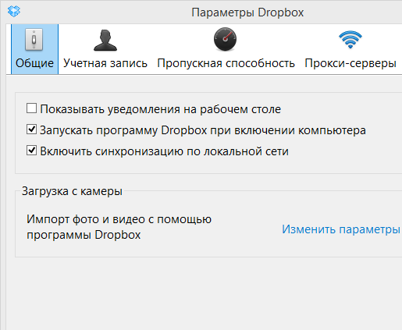Disable Включить синхронизацию по локальной сети
This screenshot has height=330, width=402.
coord(31,151)
